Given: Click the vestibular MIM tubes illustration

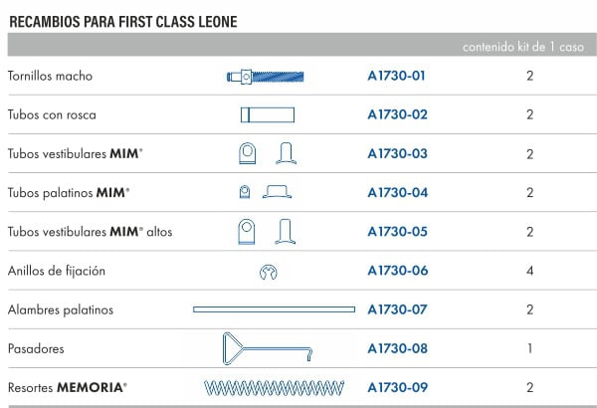Looking at the screenshot, I should (x=268, y=153).
